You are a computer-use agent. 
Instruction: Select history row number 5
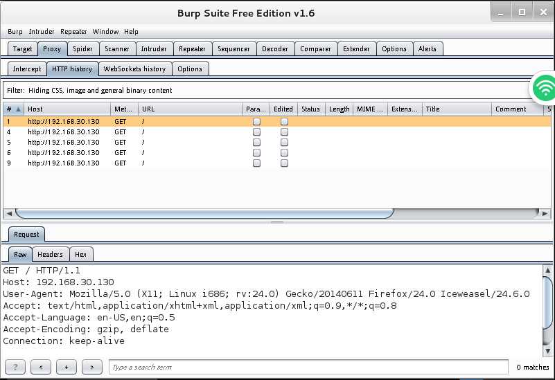click(276, 142)
